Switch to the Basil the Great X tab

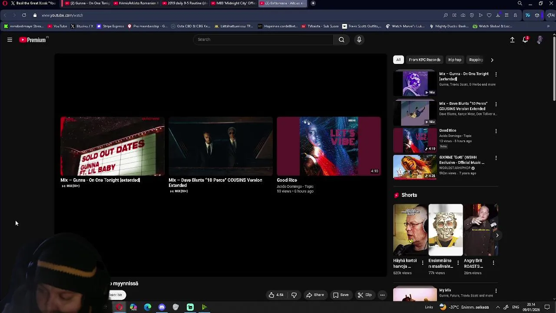tap(34, 3)
